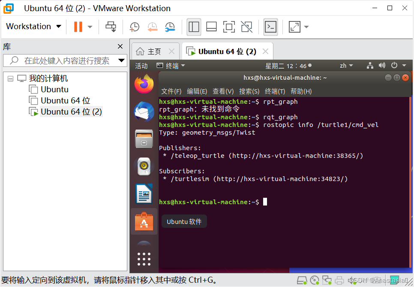Open the Workstation dropdown menu
This screenshot has height=287, width=414.
(33, 26)
